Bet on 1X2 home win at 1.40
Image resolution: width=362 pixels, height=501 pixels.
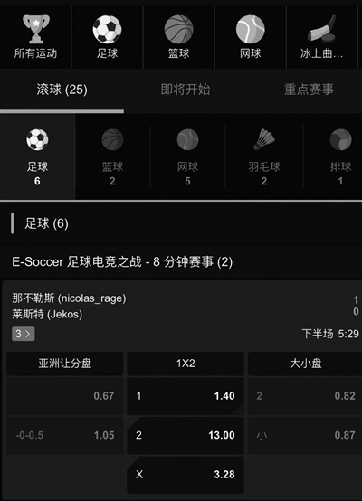(186, 396)
